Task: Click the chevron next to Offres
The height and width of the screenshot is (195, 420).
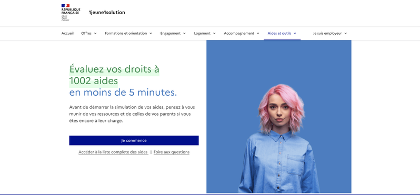Action: [95, 34]
